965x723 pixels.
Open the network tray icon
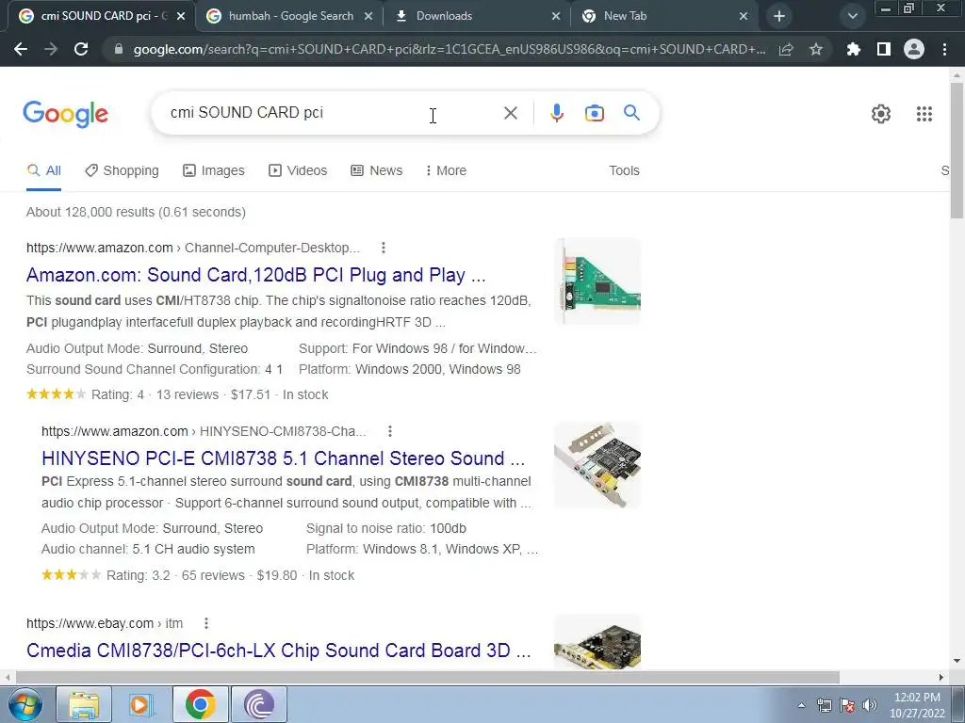[824, 705]
